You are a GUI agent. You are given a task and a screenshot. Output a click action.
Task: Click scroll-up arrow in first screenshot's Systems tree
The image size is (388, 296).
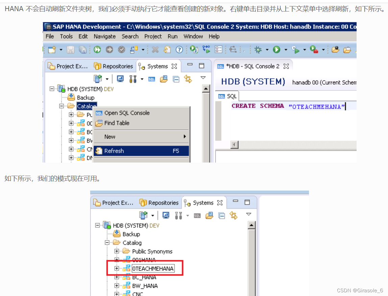206,89
